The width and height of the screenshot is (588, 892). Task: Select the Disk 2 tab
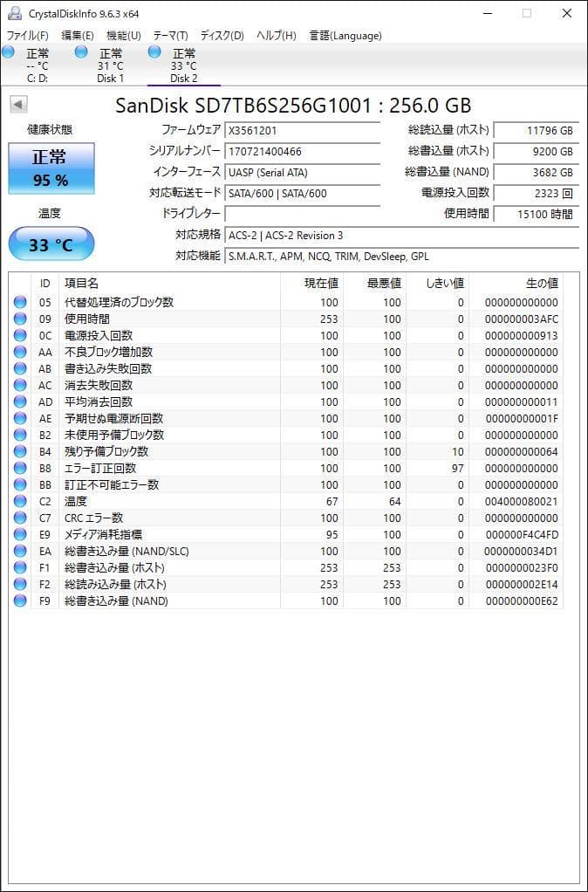pos(184,65)
